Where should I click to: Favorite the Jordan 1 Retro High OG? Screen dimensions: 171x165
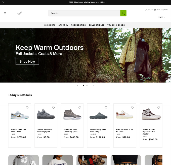(159, 108)
